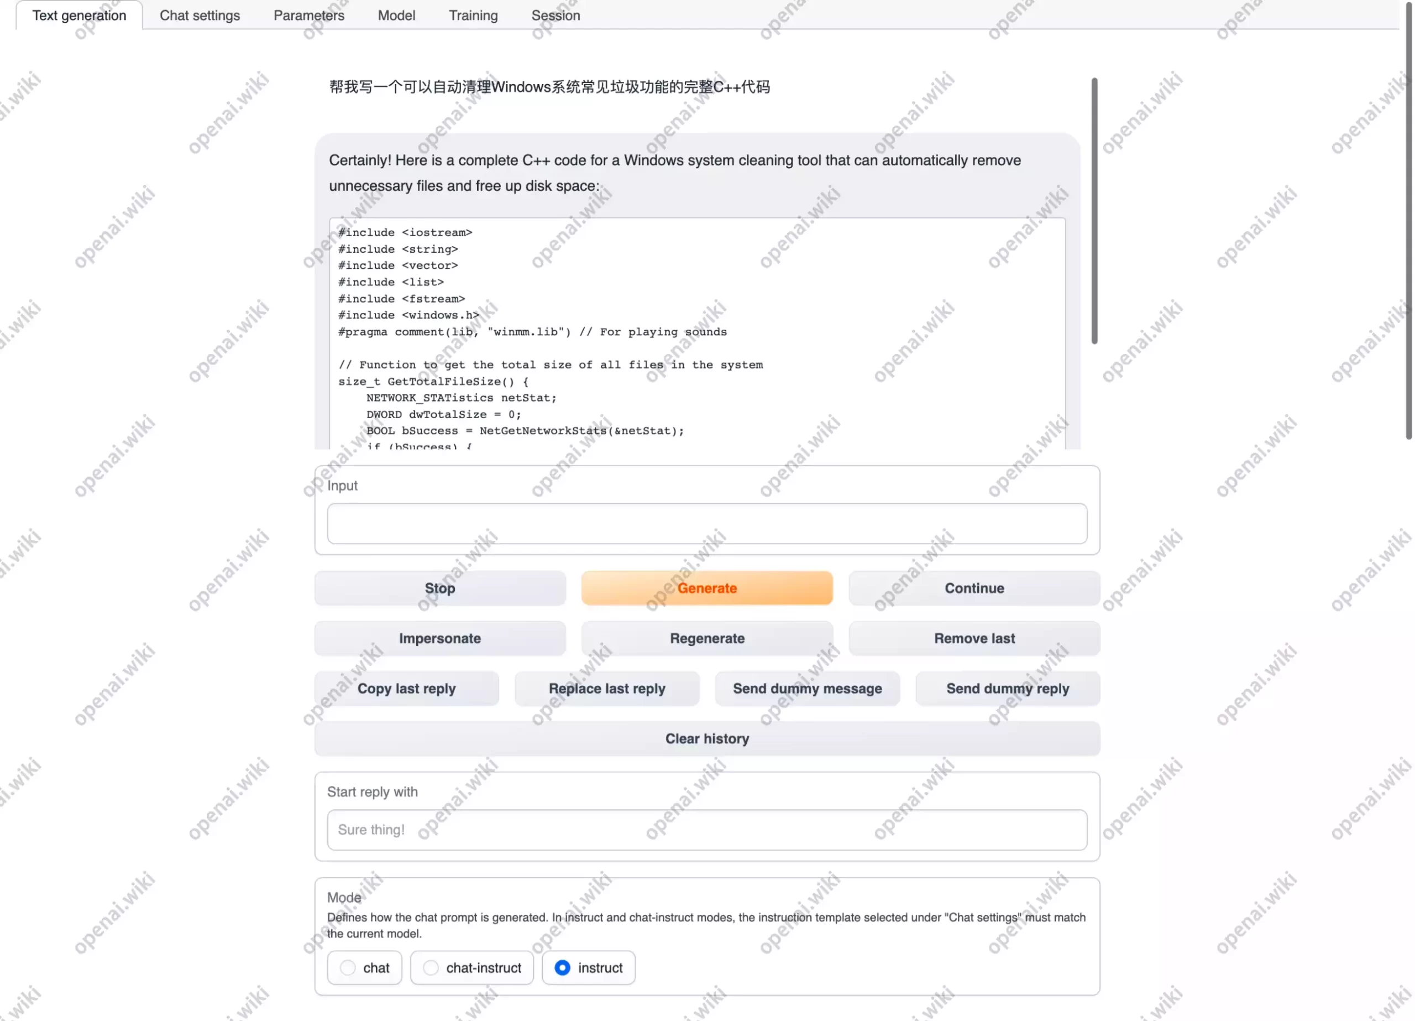
Task: Switch to the Parameters tab
Action: pos(308,15)
